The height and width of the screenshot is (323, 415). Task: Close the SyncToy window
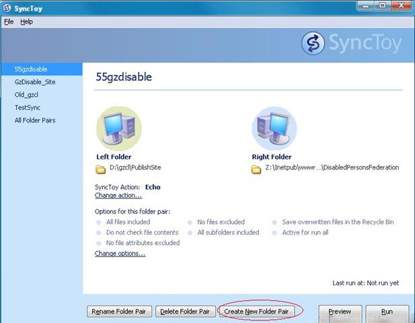click(x=402, y=5)
